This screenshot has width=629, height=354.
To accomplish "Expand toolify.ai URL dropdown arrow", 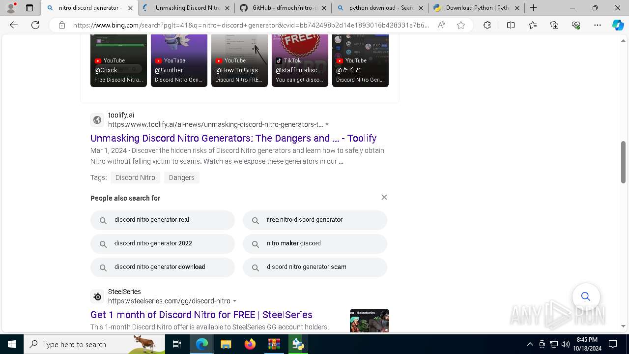I will (327, 125).
